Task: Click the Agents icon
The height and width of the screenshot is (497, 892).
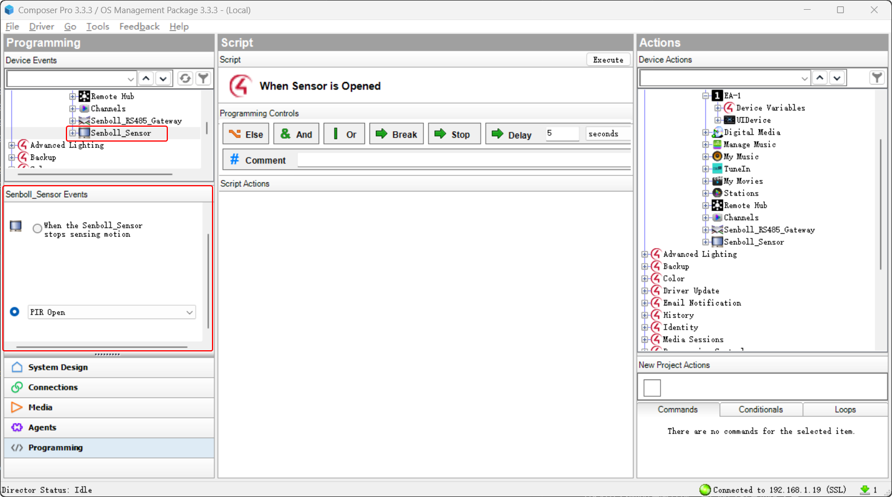Action: click(x=17, y=428)
